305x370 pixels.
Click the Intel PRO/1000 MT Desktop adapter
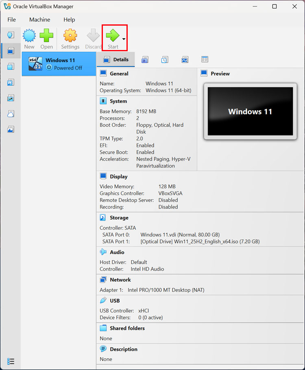[166, 290]
